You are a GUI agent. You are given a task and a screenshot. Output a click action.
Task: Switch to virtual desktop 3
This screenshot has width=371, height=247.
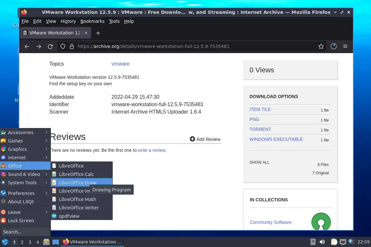[x=30, y=242]
